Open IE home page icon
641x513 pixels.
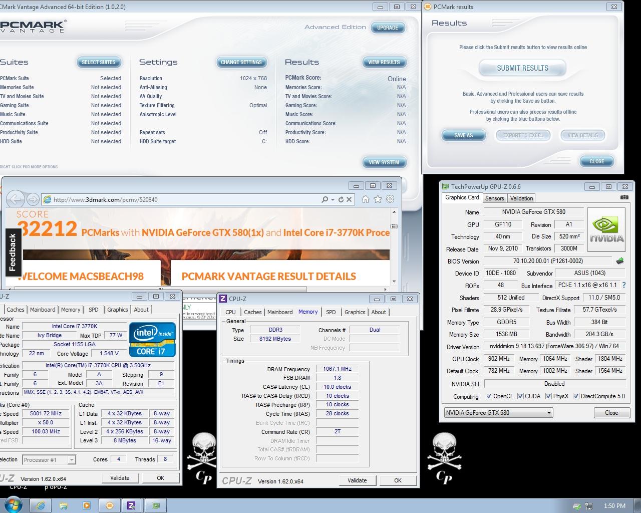pos(366,199)
